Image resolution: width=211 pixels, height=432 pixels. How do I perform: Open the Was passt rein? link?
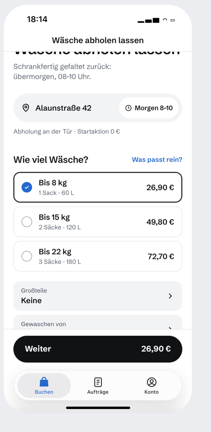(x=157, y=159)
